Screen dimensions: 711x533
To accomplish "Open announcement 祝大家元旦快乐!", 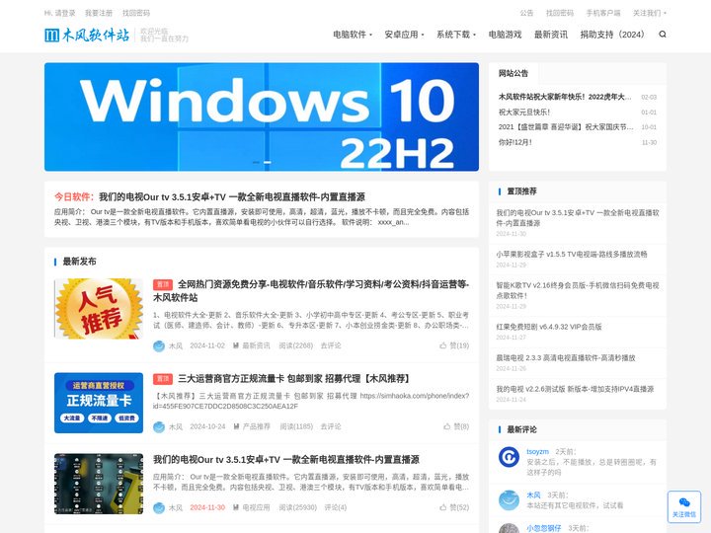I will pos(524,112).
